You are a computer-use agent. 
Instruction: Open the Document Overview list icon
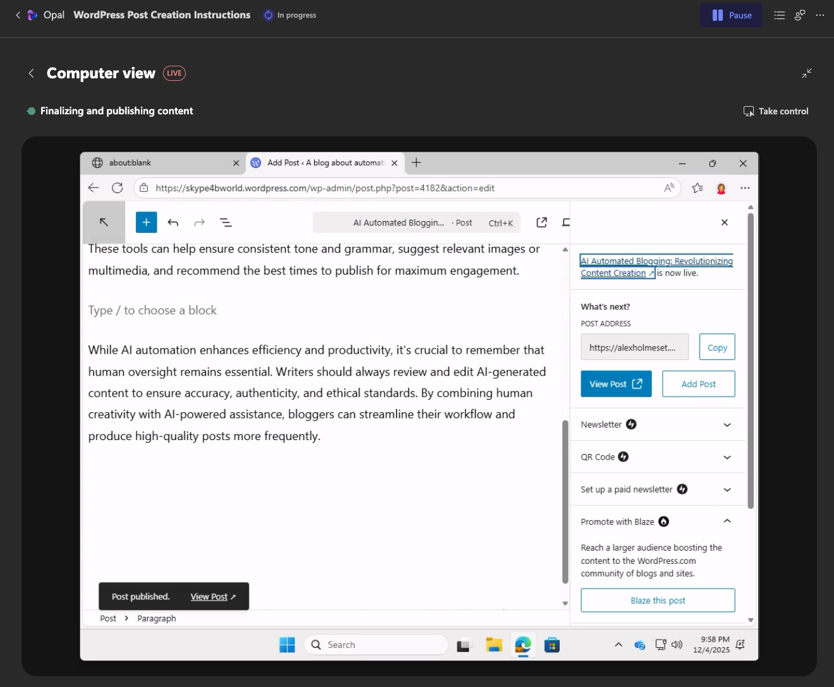pos(226,222)
